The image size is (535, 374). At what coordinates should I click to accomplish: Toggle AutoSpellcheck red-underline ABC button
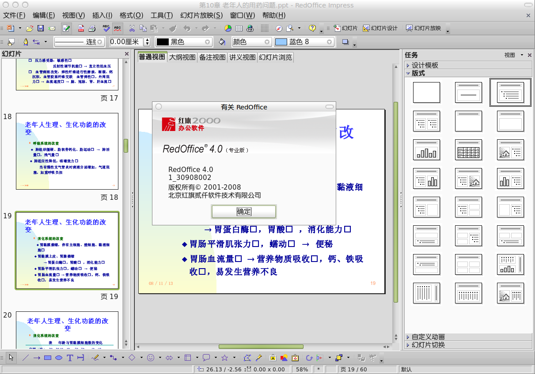coord(118,28)
